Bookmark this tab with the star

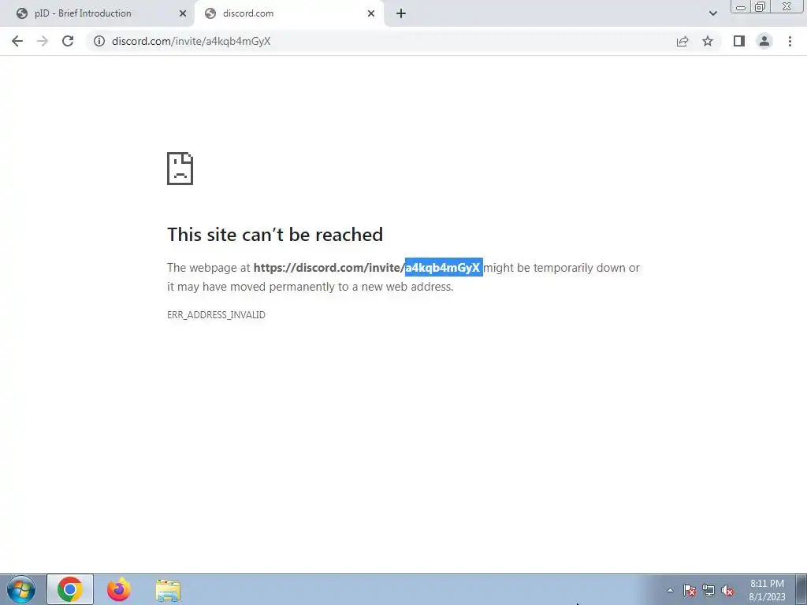[708, 41]
